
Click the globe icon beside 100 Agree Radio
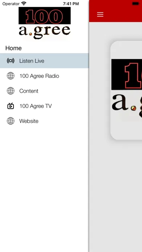tap(11, 76)
